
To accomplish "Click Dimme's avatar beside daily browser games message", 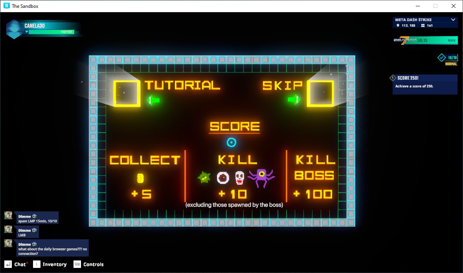I will click(8, 243).
